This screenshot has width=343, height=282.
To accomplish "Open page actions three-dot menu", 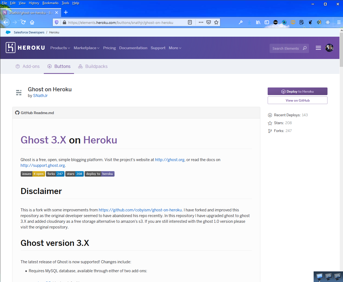I will tap(201, 22).
